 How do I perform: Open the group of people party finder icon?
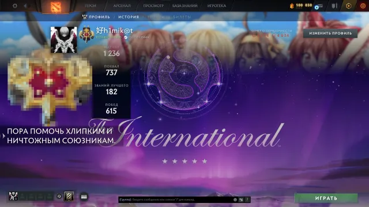[84, 197]
